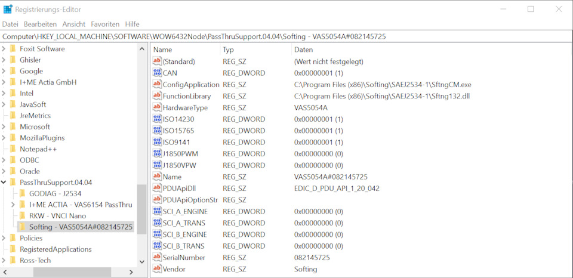Click the data value EDIC_D_PDU_API_1_20_042
This screenshot has height=278, width=573.
337,189
